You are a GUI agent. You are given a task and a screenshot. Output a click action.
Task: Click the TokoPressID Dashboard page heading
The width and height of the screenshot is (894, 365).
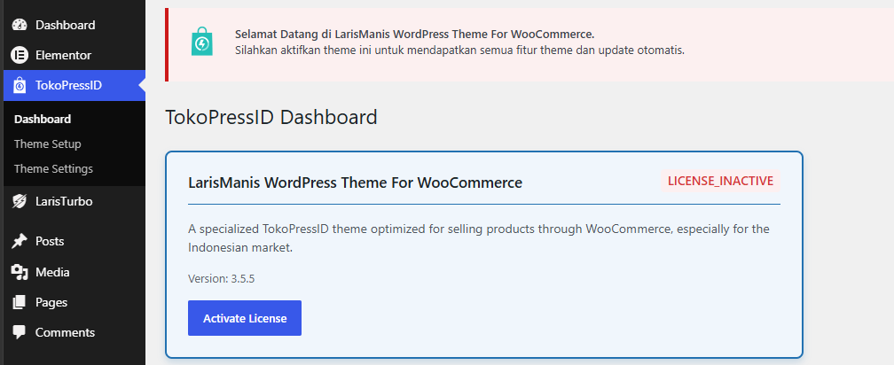click(x=271, y=117)
